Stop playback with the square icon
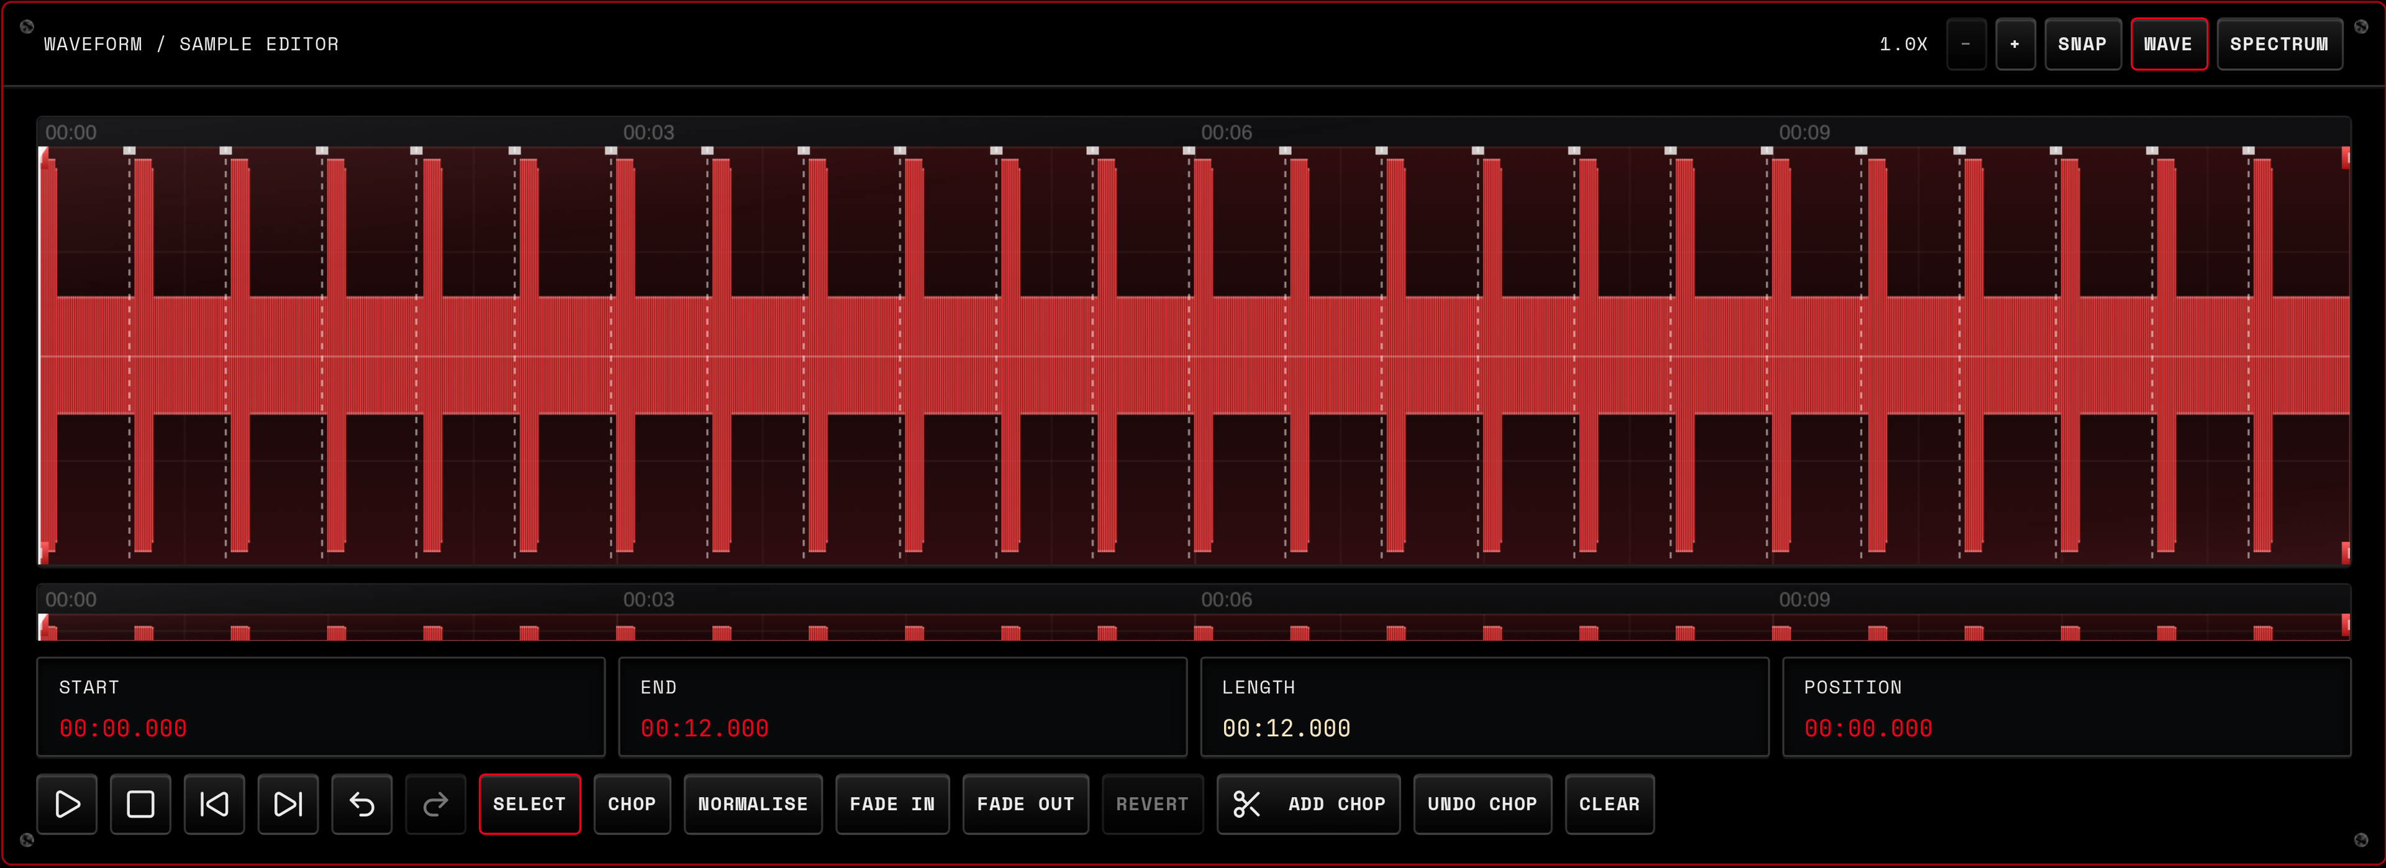 tap(141, 804)
